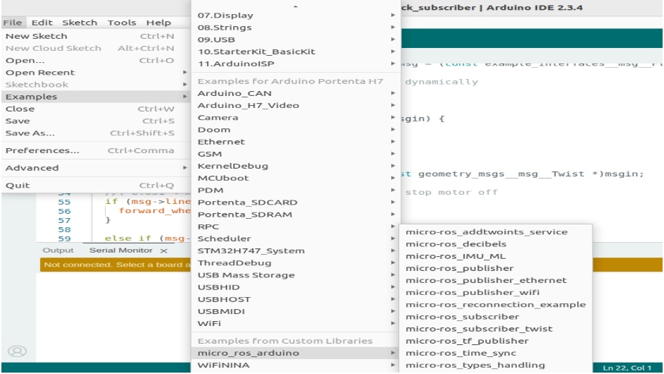Open the Edit menu

(x=42, y=23)
